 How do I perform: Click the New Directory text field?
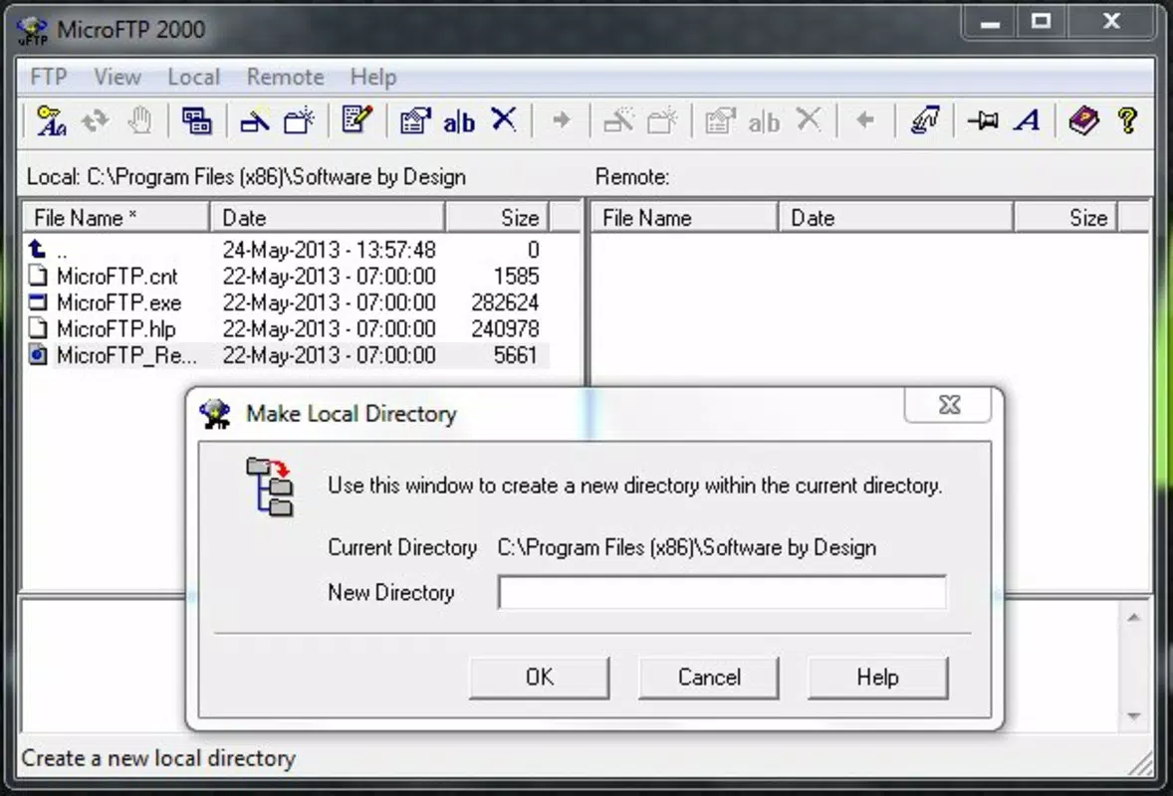(722, 593)
